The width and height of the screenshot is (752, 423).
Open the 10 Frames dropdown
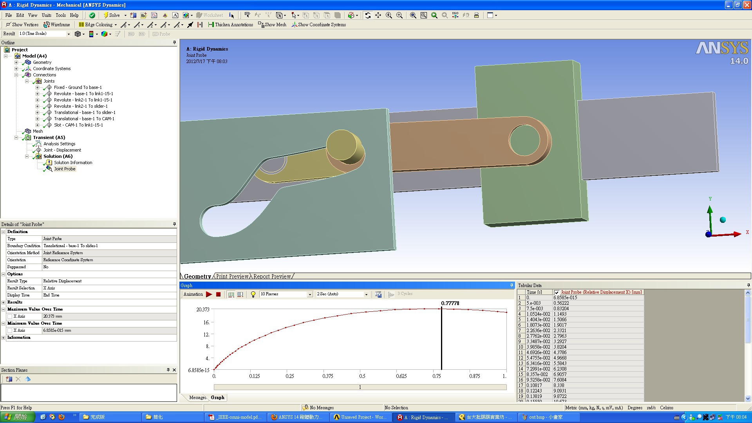click(x=310, y=294)
